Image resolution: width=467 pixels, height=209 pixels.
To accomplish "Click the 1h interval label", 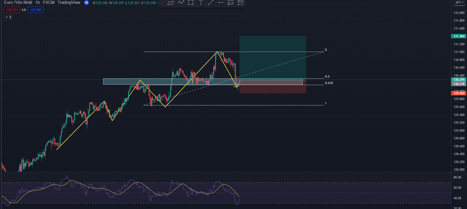I will pyautogui.click(x=37, y=3).
